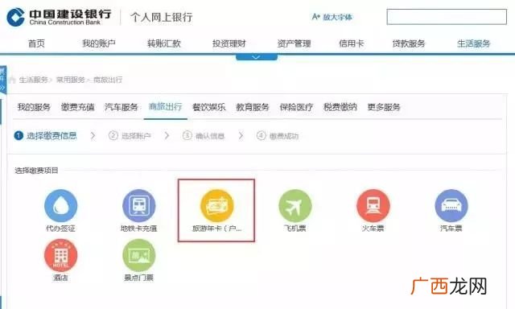Click step 3 确认信息

204,136
